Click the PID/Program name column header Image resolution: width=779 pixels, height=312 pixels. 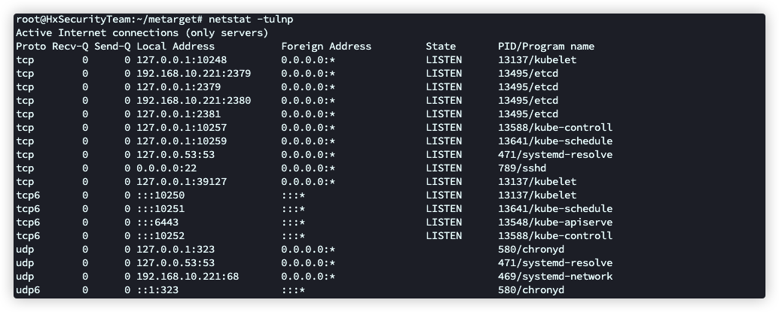(x=546, y=46)
